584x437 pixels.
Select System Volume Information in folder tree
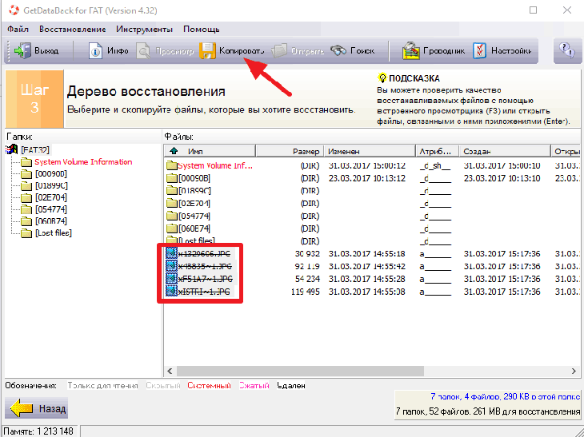83,162
